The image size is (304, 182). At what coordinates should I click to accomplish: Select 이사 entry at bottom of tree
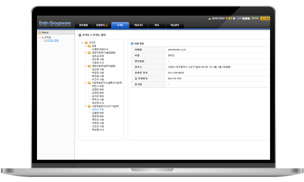point(98,130)
